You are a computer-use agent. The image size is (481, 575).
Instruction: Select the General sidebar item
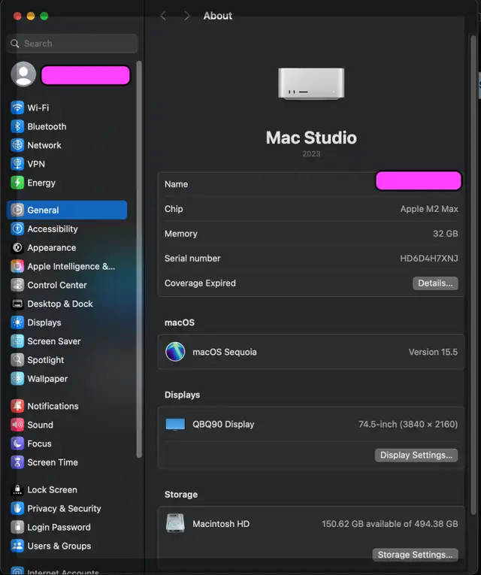point(67,210)
